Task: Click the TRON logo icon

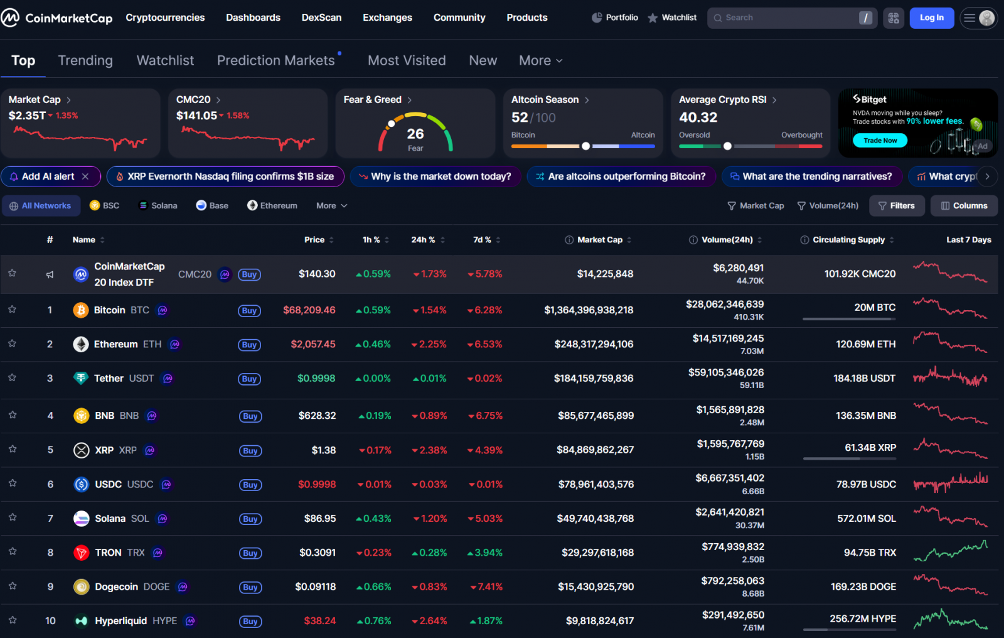Action: coord(82,553)
